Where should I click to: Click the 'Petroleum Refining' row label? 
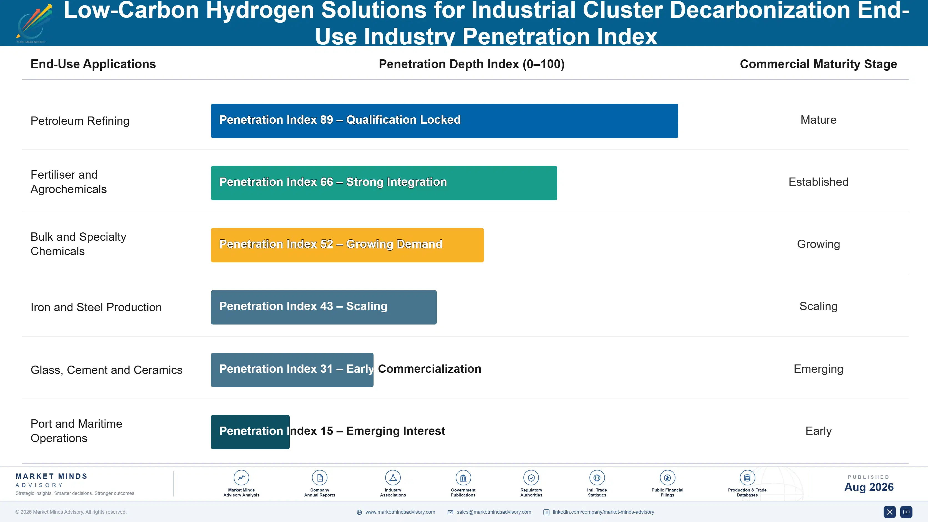point(80,121)
